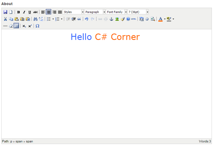Insert ordered numbered list
This screenshot has height=148, width=214.
point(57,19)
